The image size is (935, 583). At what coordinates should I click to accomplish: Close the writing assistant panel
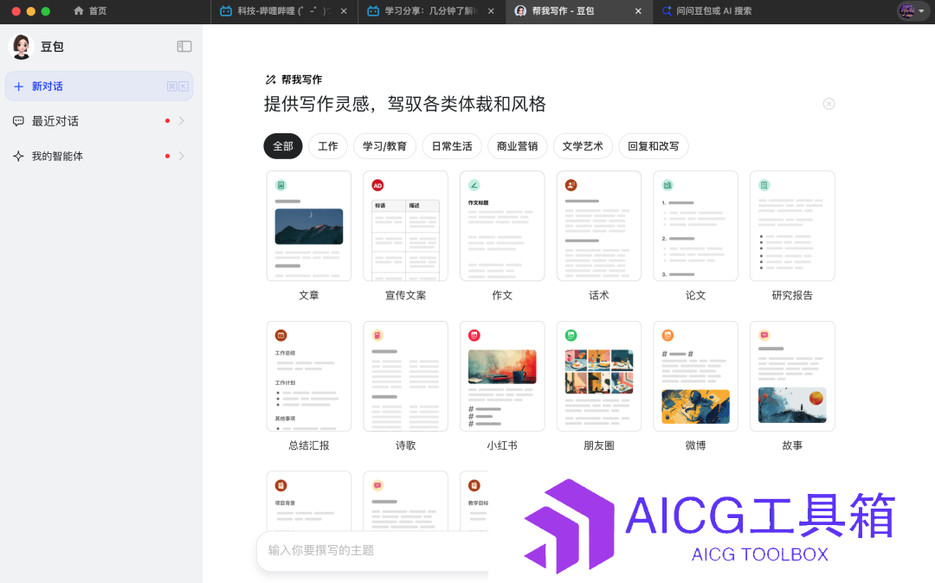829,104
